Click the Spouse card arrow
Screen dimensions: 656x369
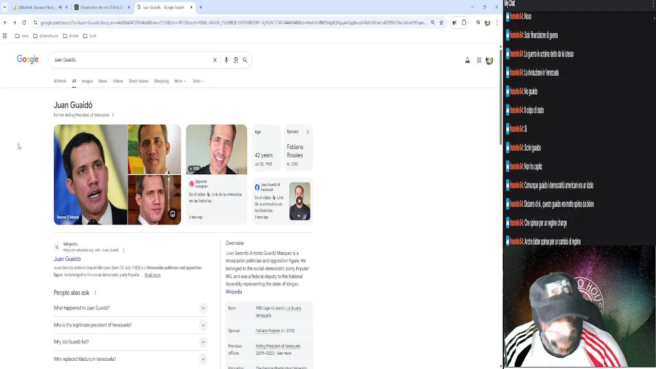307,132
